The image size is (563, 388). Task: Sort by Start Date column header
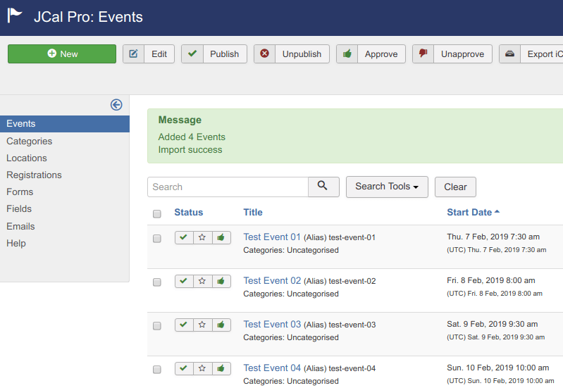pyautogui.click(x=473, y=213)
